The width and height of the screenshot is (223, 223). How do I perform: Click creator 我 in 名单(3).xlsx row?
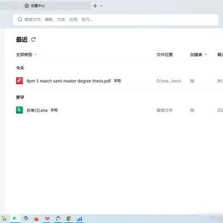[x=192, y=110]
